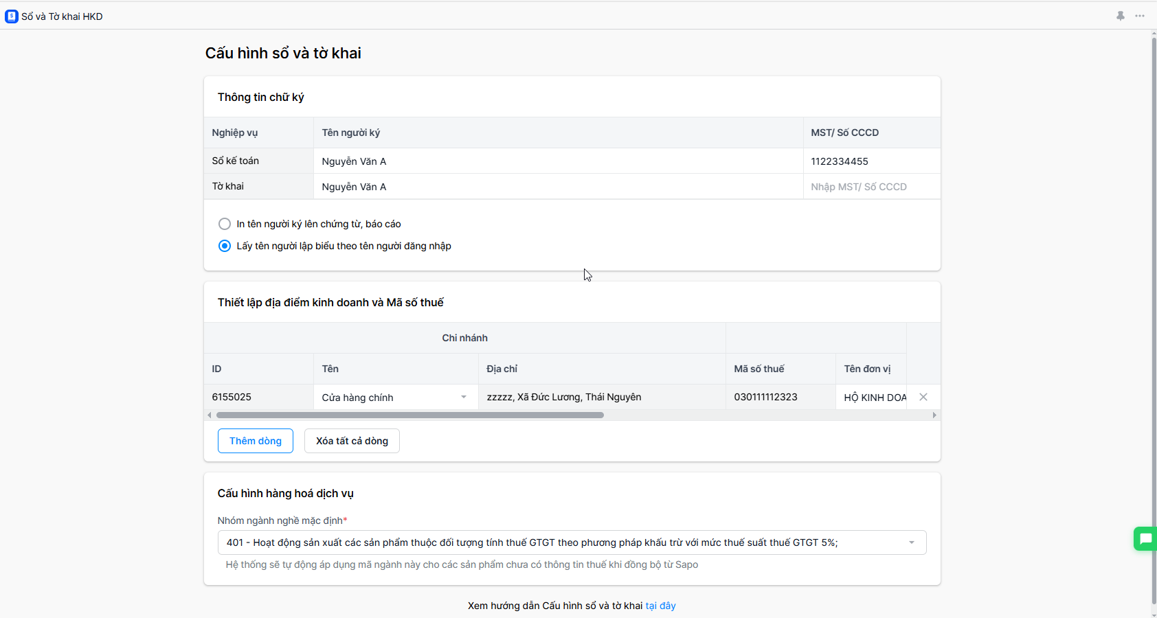1157x618 pixels.
Task: Open the green chat support widget
Action: (x=1145, y=539)
